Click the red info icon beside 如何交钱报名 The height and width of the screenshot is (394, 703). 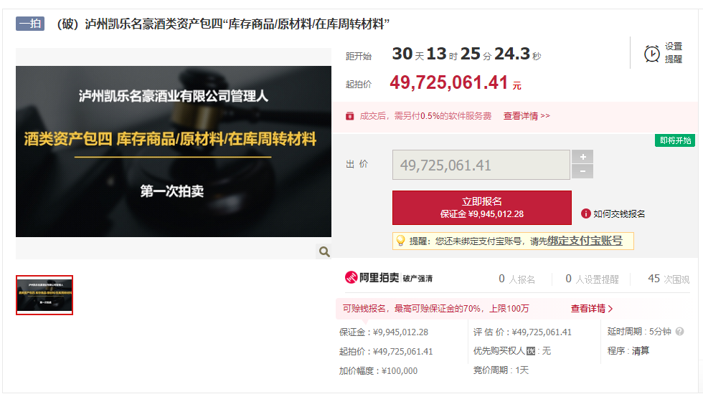[586, 213]
